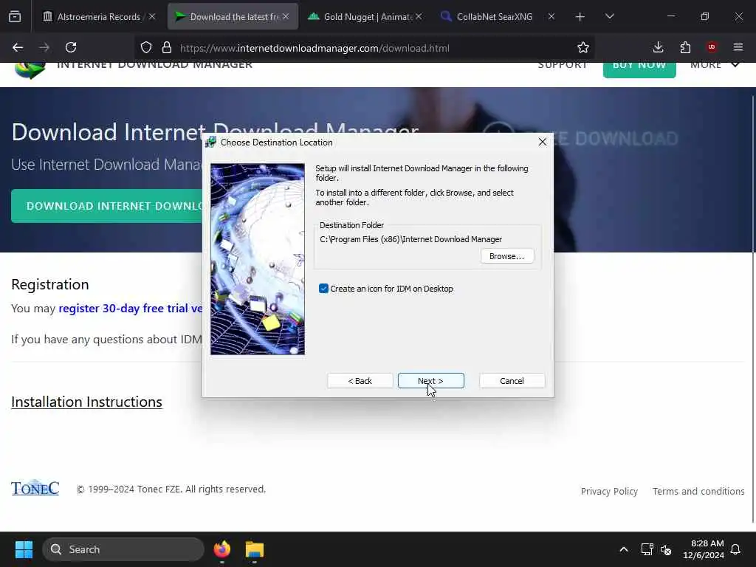Open the extensions puzzle icon
Screen dimensions: 756x567
(x=685, y=47)
